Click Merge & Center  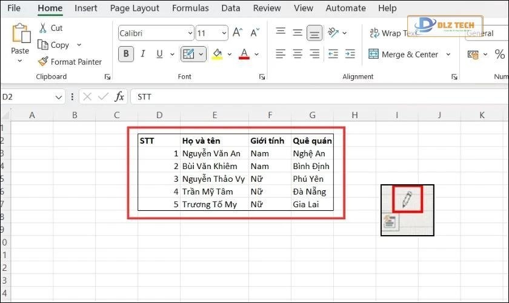tap(403, 54)
